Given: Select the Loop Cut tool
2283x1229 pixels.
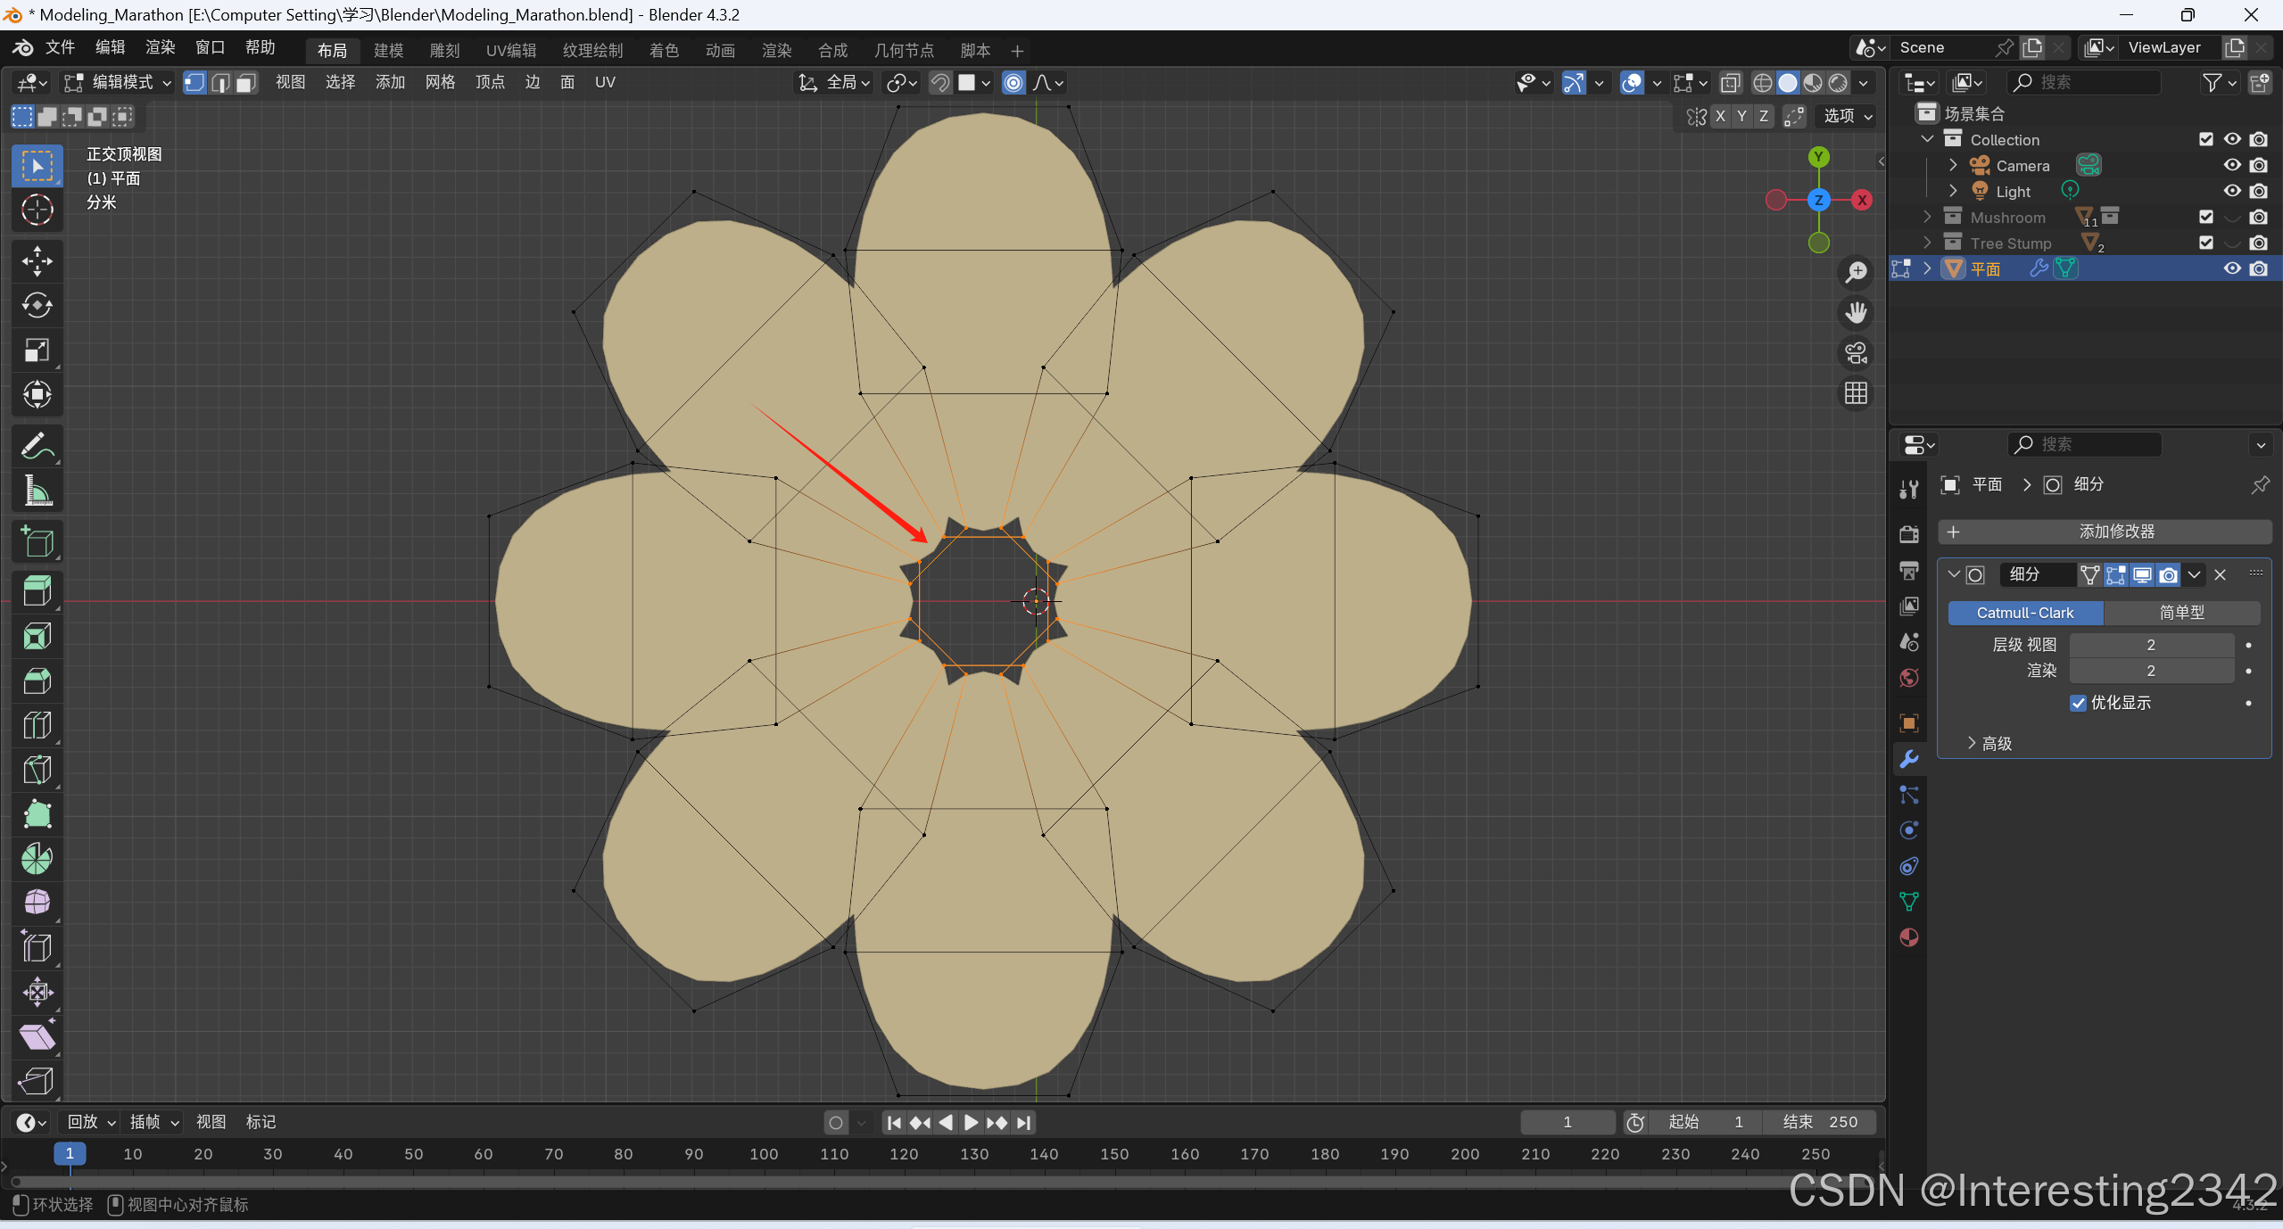Looking at the screenshot, I should (x=37, y=725).
